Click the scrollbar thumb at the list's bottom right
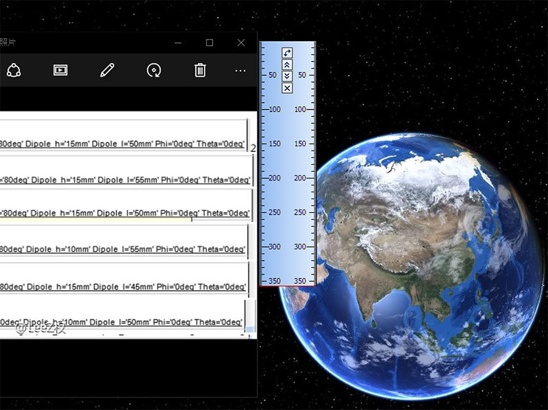The image size is (548, 410). click(250, 329)
